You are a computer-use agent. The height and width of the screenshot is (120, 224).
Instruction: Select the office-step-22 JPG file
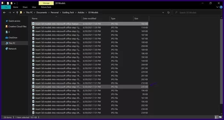pyautogui.click(x=90, y=105)
